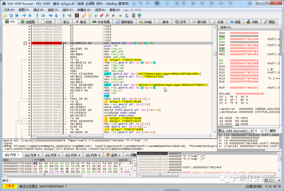This screenshot has height=191, width=284.
Task: Switch to the 符号 tab
Action: (x=181, y=22)
